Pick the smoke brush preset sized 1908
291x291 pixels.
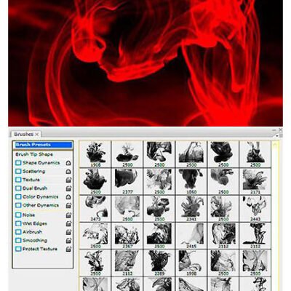tap(95, 154)
